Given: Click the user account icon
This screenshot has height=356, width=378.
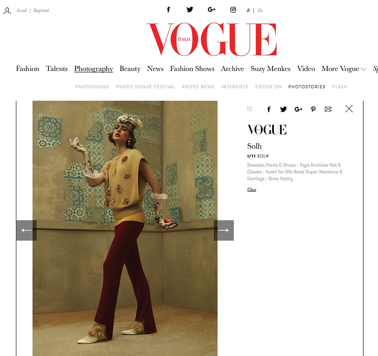Looking at the screenshot, I should pos(7,11).
